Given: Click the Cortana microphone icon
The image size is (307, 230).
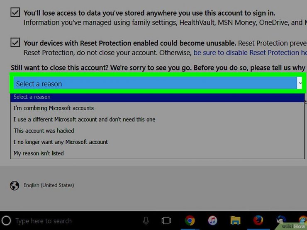Looking at the screenshot, I should pos(146,220).
